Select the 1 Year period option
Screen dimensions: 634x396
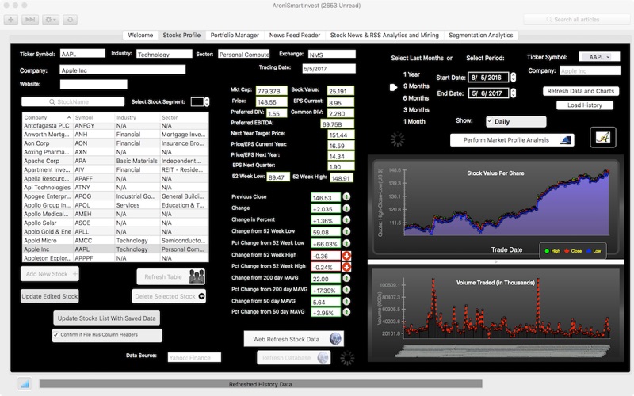click(x=411, y=74)
